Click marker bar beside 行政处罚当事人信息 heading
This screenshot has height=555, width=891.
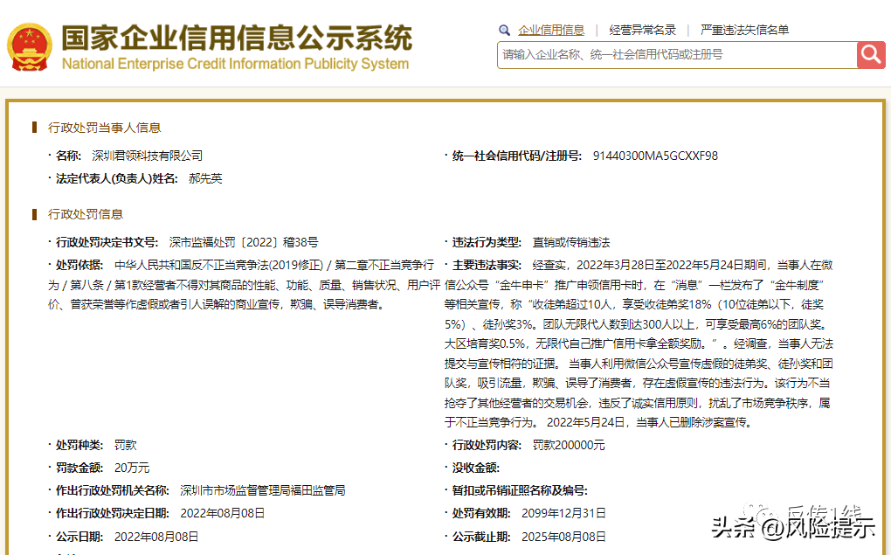[34, 128]
